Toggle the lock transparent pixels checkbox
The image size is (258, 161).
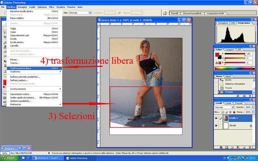(x=223, y=112)
